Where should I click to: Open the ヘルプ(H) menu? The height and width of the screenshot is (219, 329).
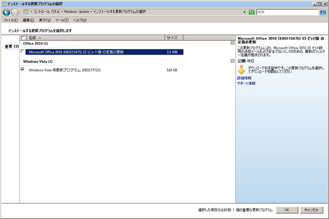pyautogui.click(x=80, y=20)
